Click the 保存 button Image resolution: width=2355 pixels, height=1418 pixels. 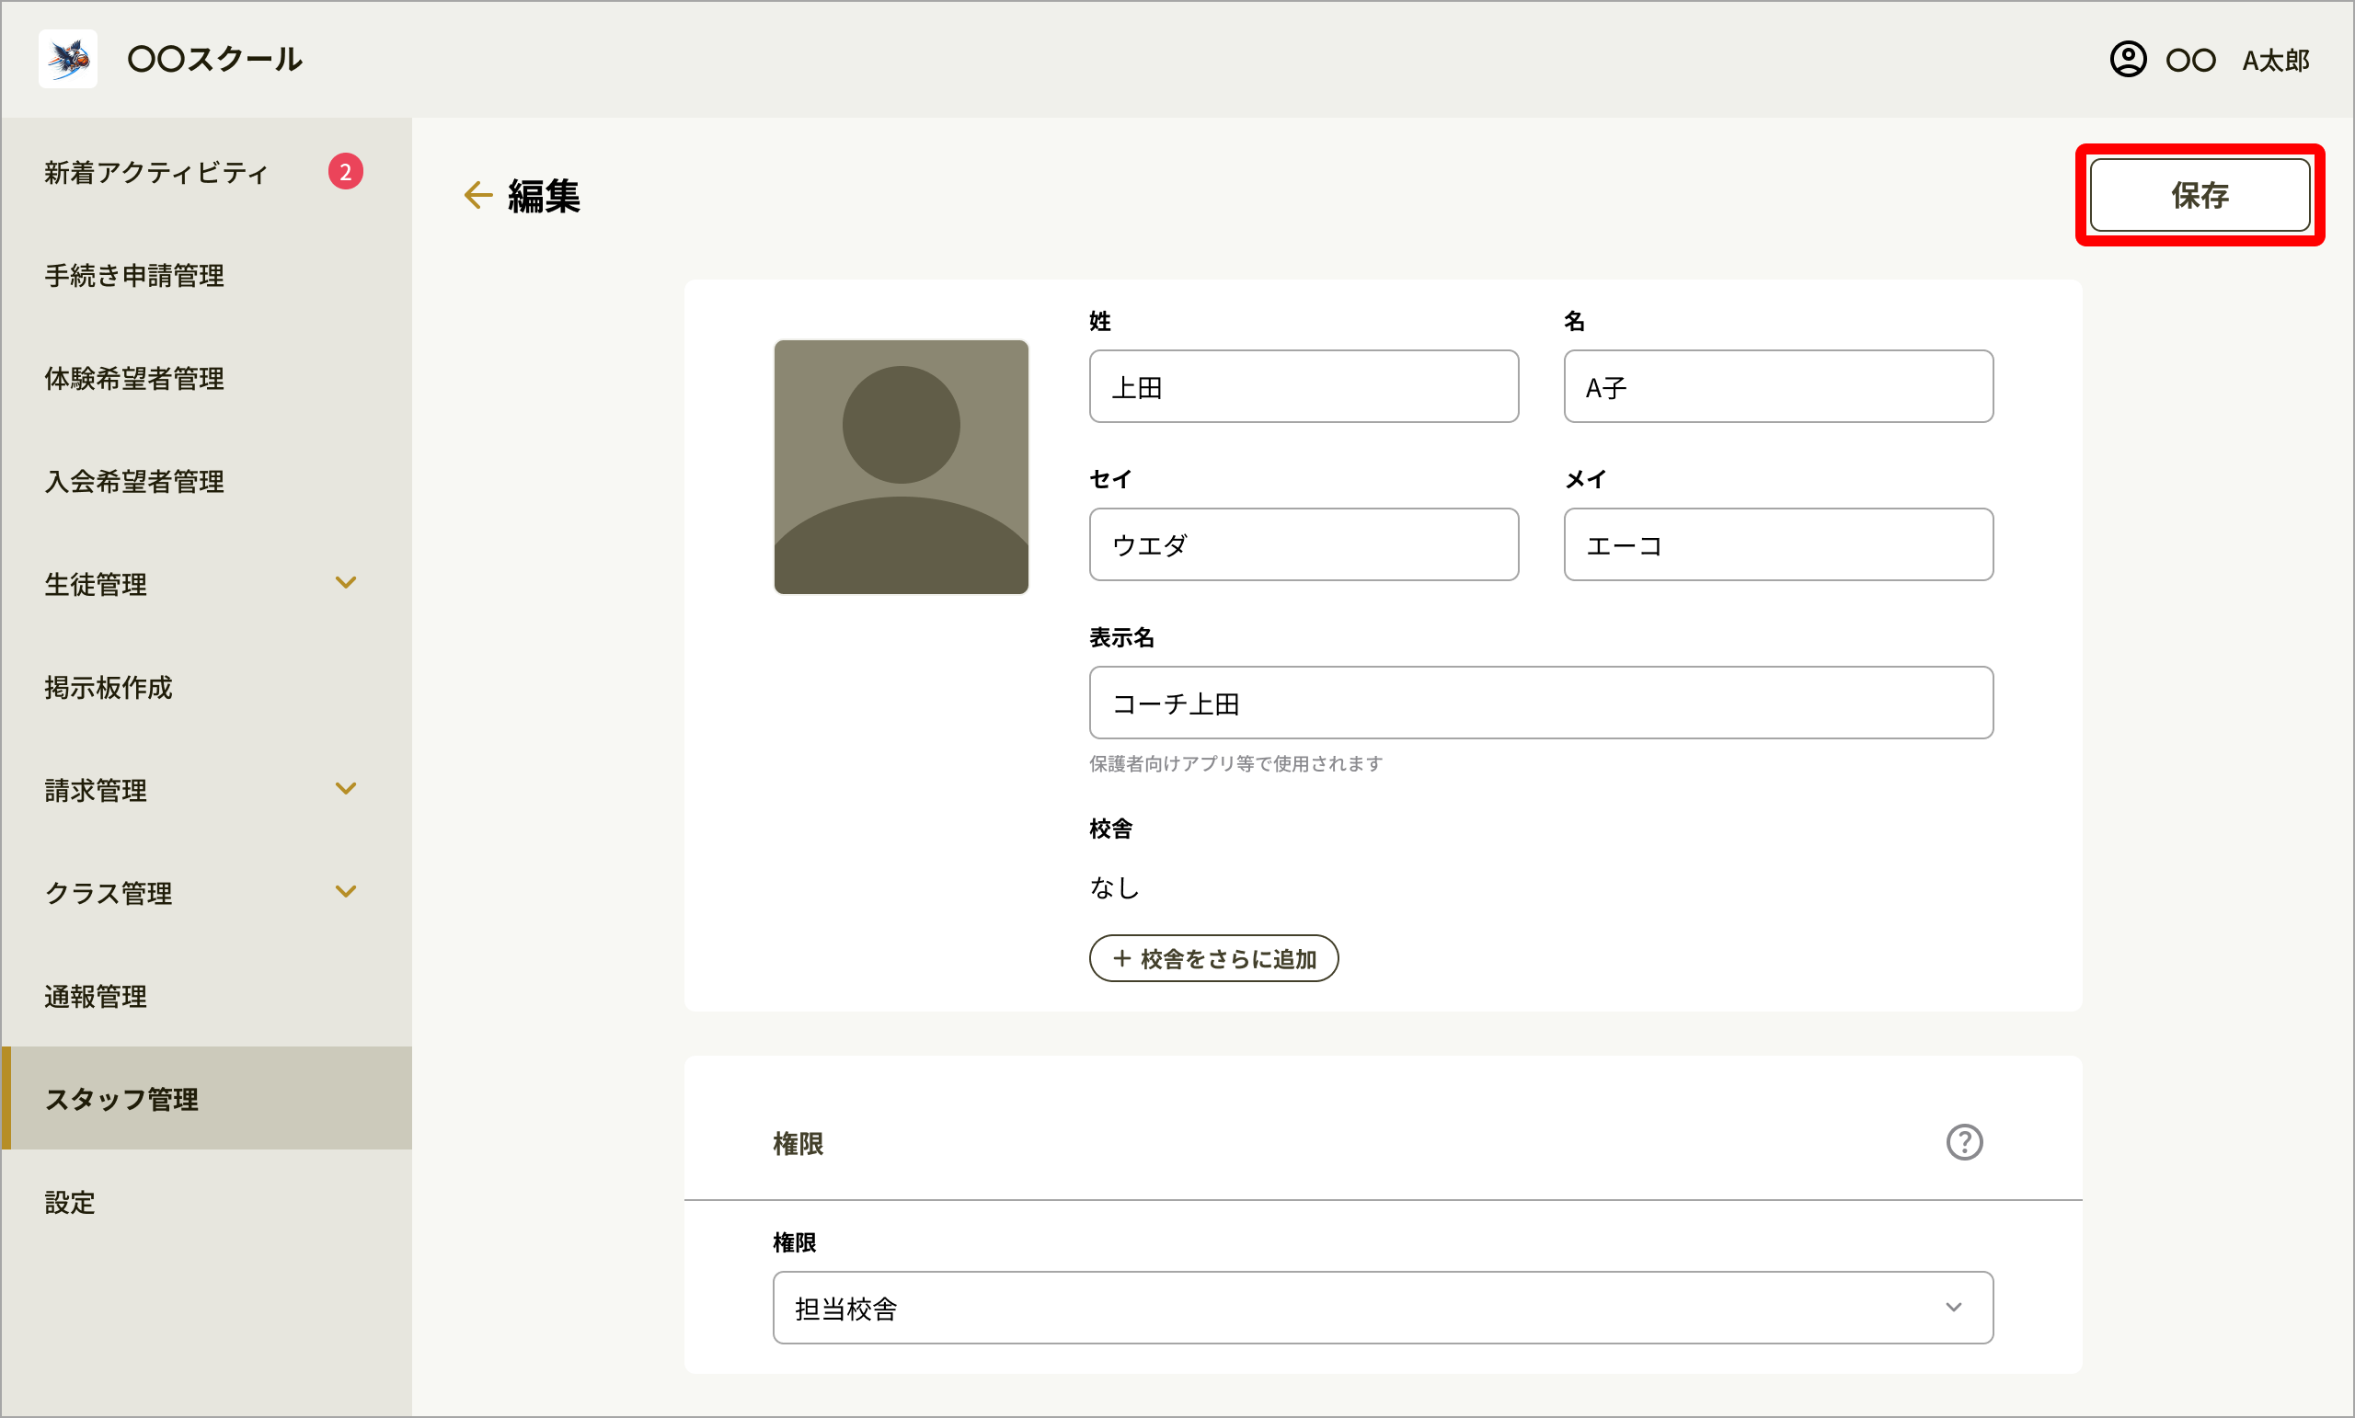tap(2200, 195)
